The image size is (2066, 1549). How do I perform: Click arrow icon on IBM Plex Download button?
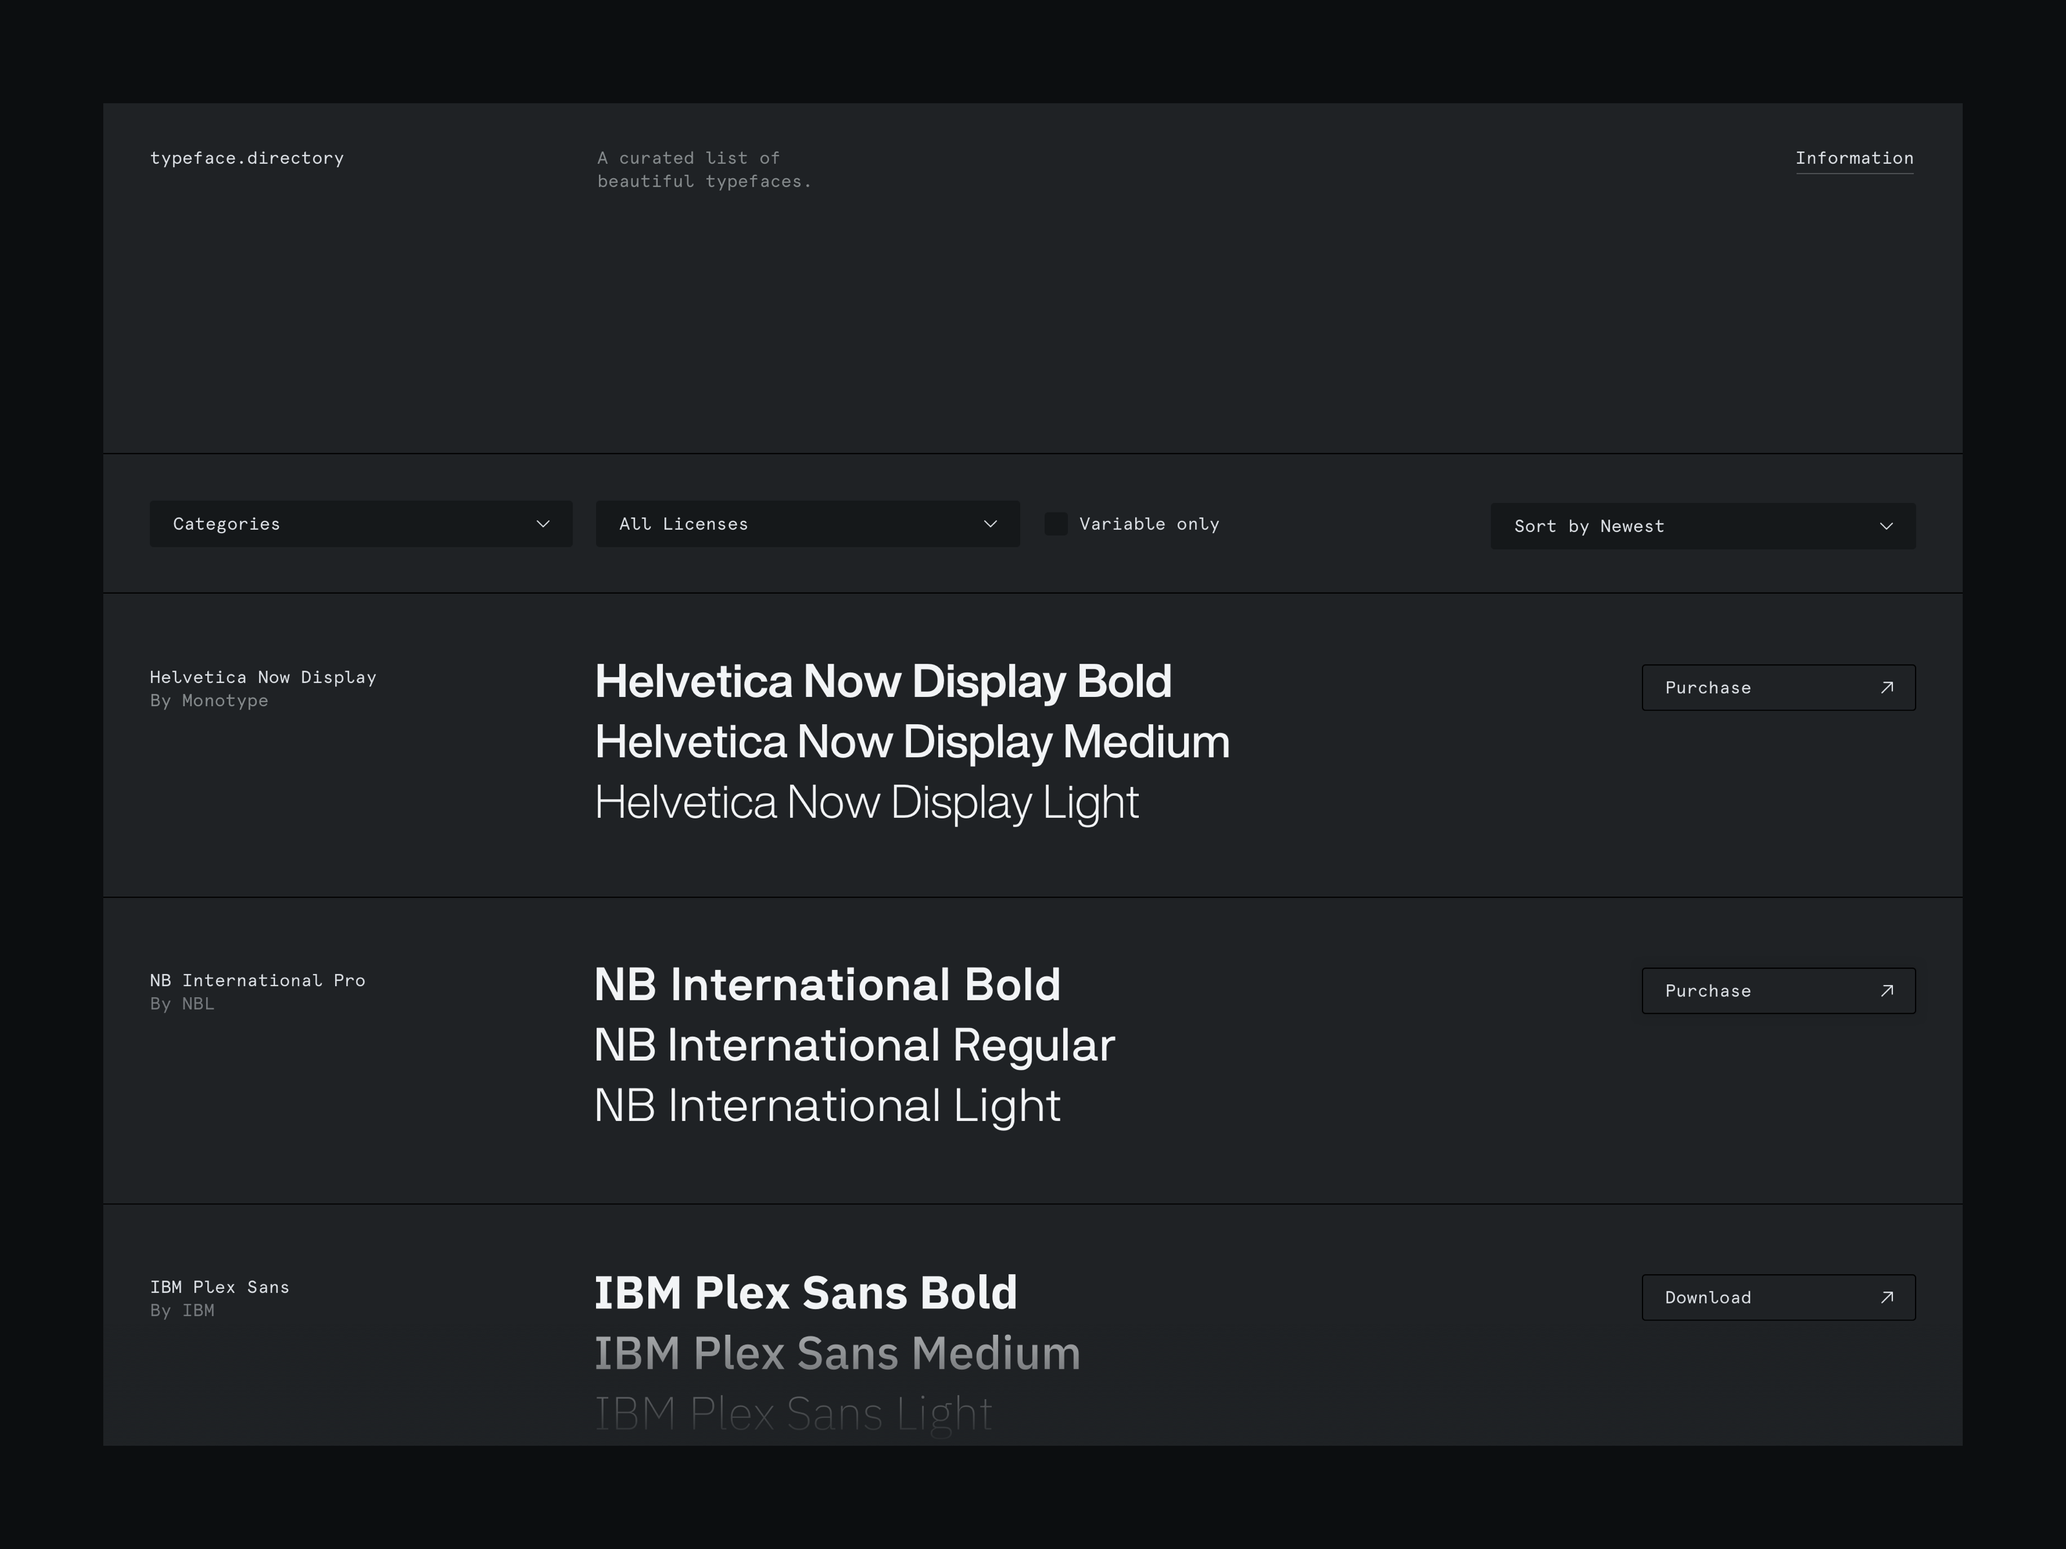tap(1886, 1297)
